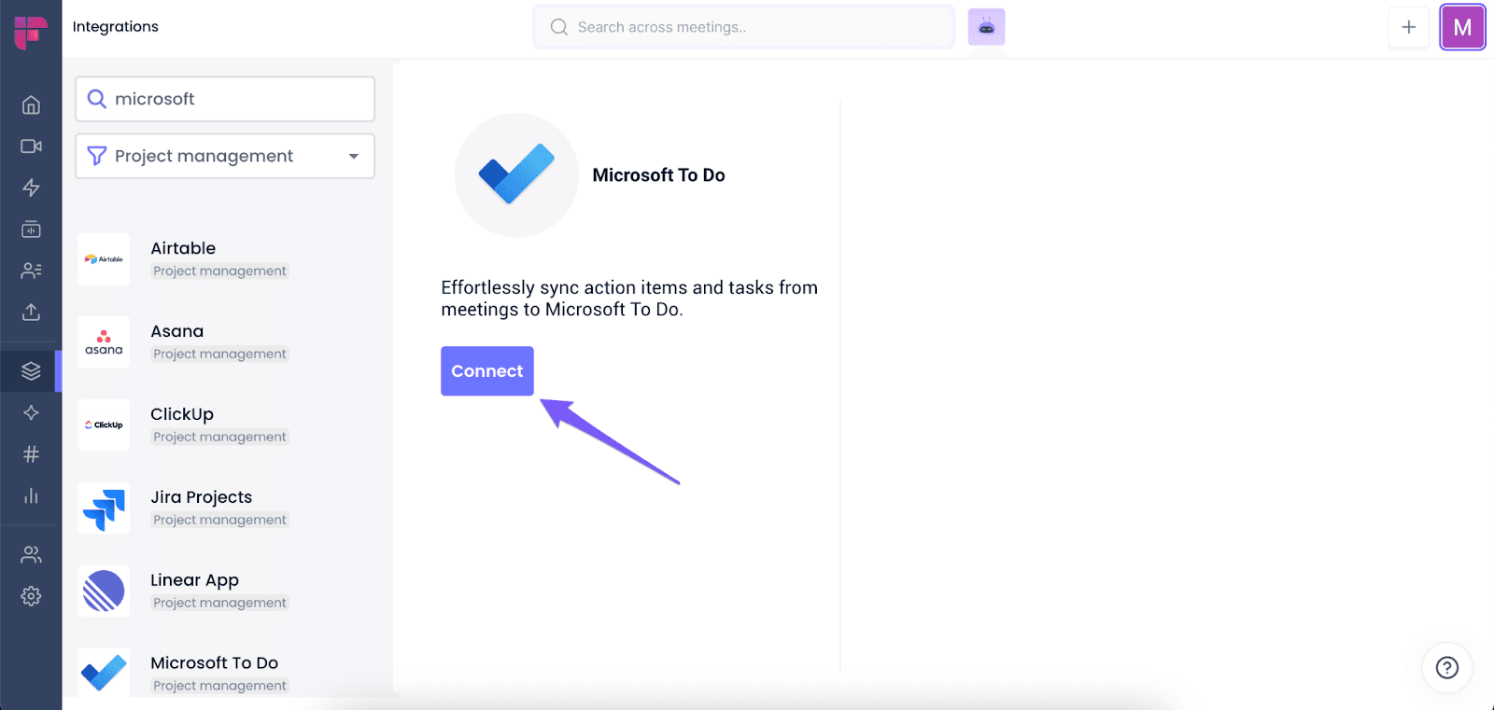Select the lightning bolt icon in sidebar
Screen dimensions: 1494x710
[31, 188]
